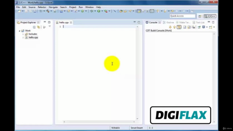Open the dropdown next to the New file icon

[23, 11]
